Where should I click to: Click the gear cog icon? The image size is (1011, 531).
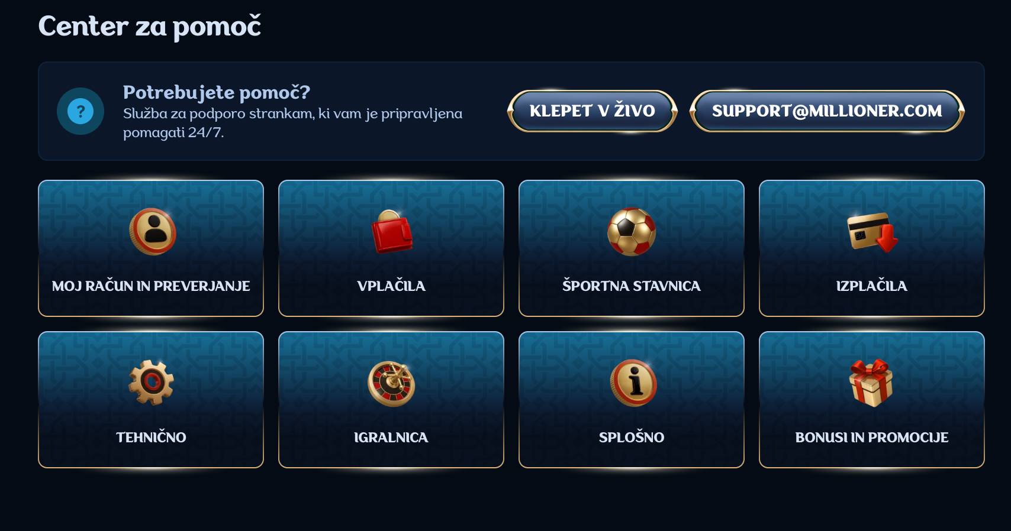point(151,383)
